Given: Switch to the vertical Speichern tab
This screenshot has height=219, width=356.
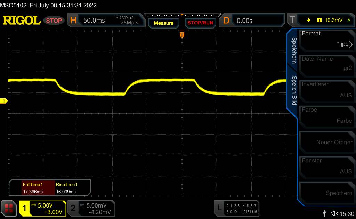Looking at the screenshot, I should click(x=294, y=50).
